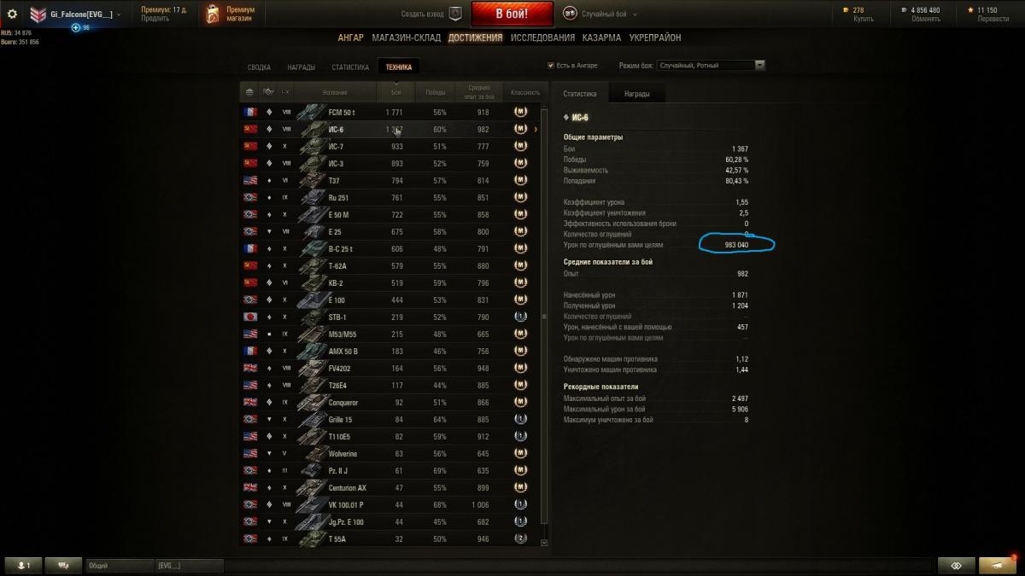Click the platoon icon beside Создать взвод
Image resolution: width=1025 pixels, height=576 pixels.
point(455,14)
